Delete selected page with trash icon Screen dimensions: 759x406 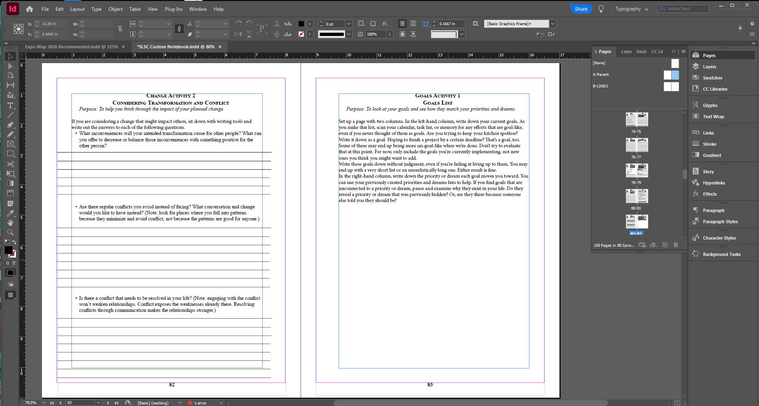(x=676, y=245)
